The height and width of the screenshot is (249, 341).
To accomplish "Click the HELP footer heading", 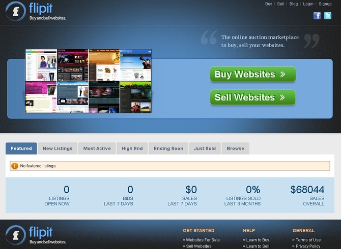I will [x=249, y=231].
